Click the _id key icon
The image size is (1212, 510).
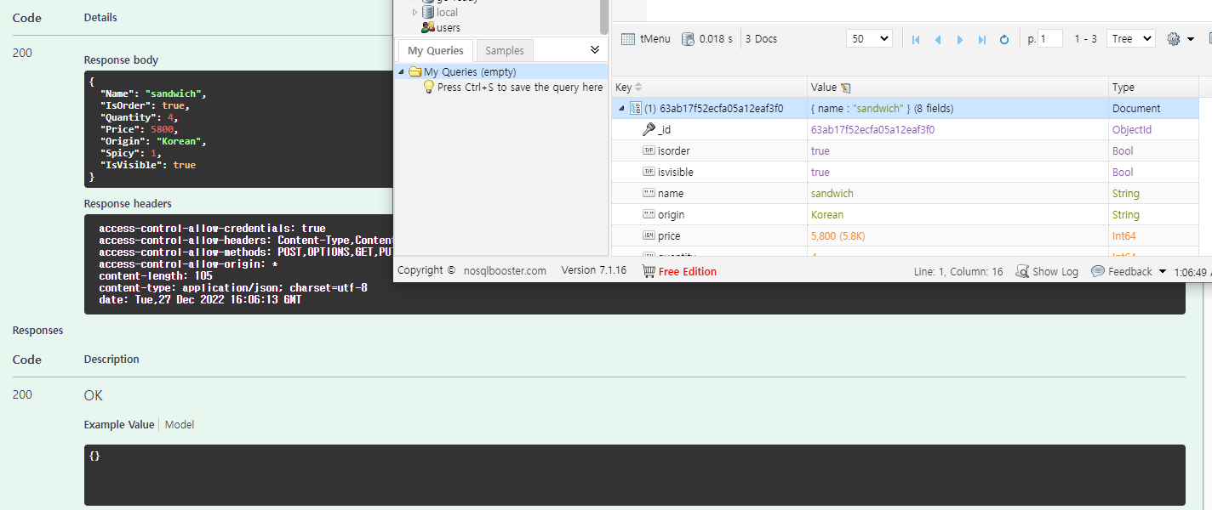tap(649, 129)
